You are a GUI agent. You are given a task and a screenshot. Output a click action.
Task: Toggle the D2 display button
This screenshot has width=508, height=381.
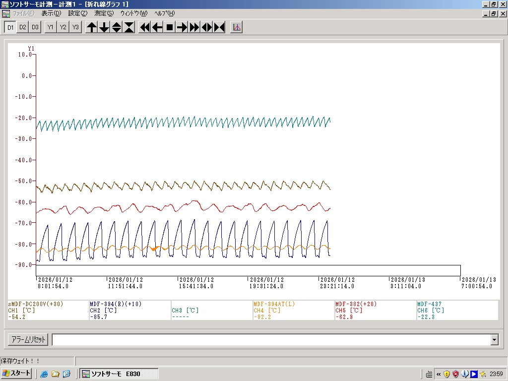22,27
